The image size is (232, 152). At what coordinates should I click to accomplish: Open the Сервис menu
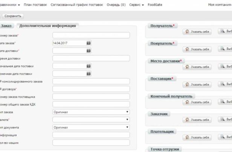[136, 5]
